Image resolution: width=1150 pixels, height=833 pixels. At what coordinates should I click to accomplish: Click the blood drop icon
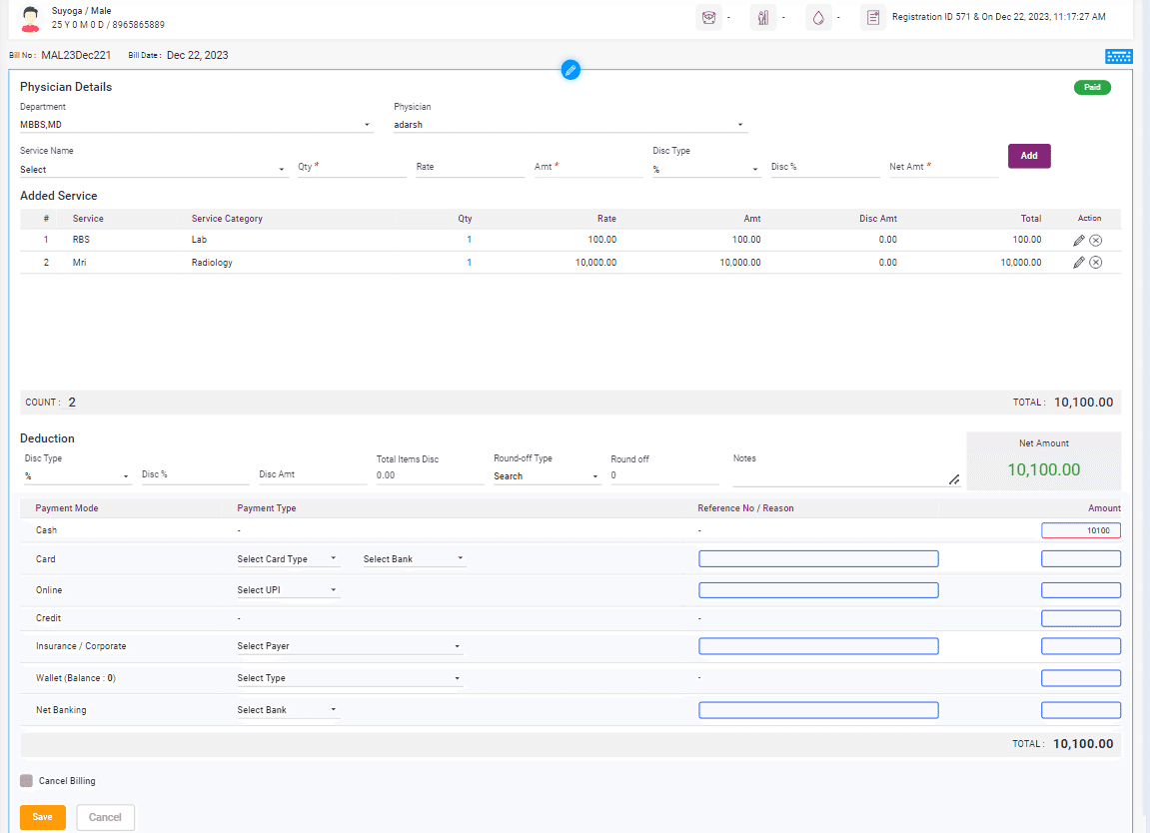[x=818, y=18]
